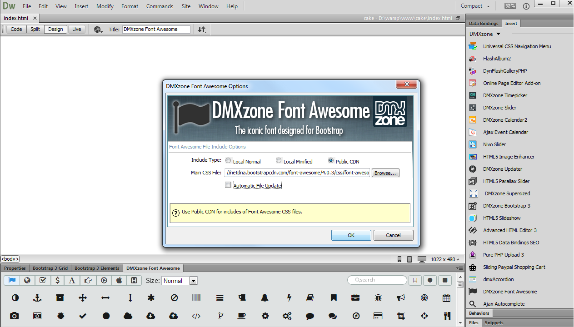574x327 pixels.
Task: Pick the credit card icon
Action: (x=378, y=316)
